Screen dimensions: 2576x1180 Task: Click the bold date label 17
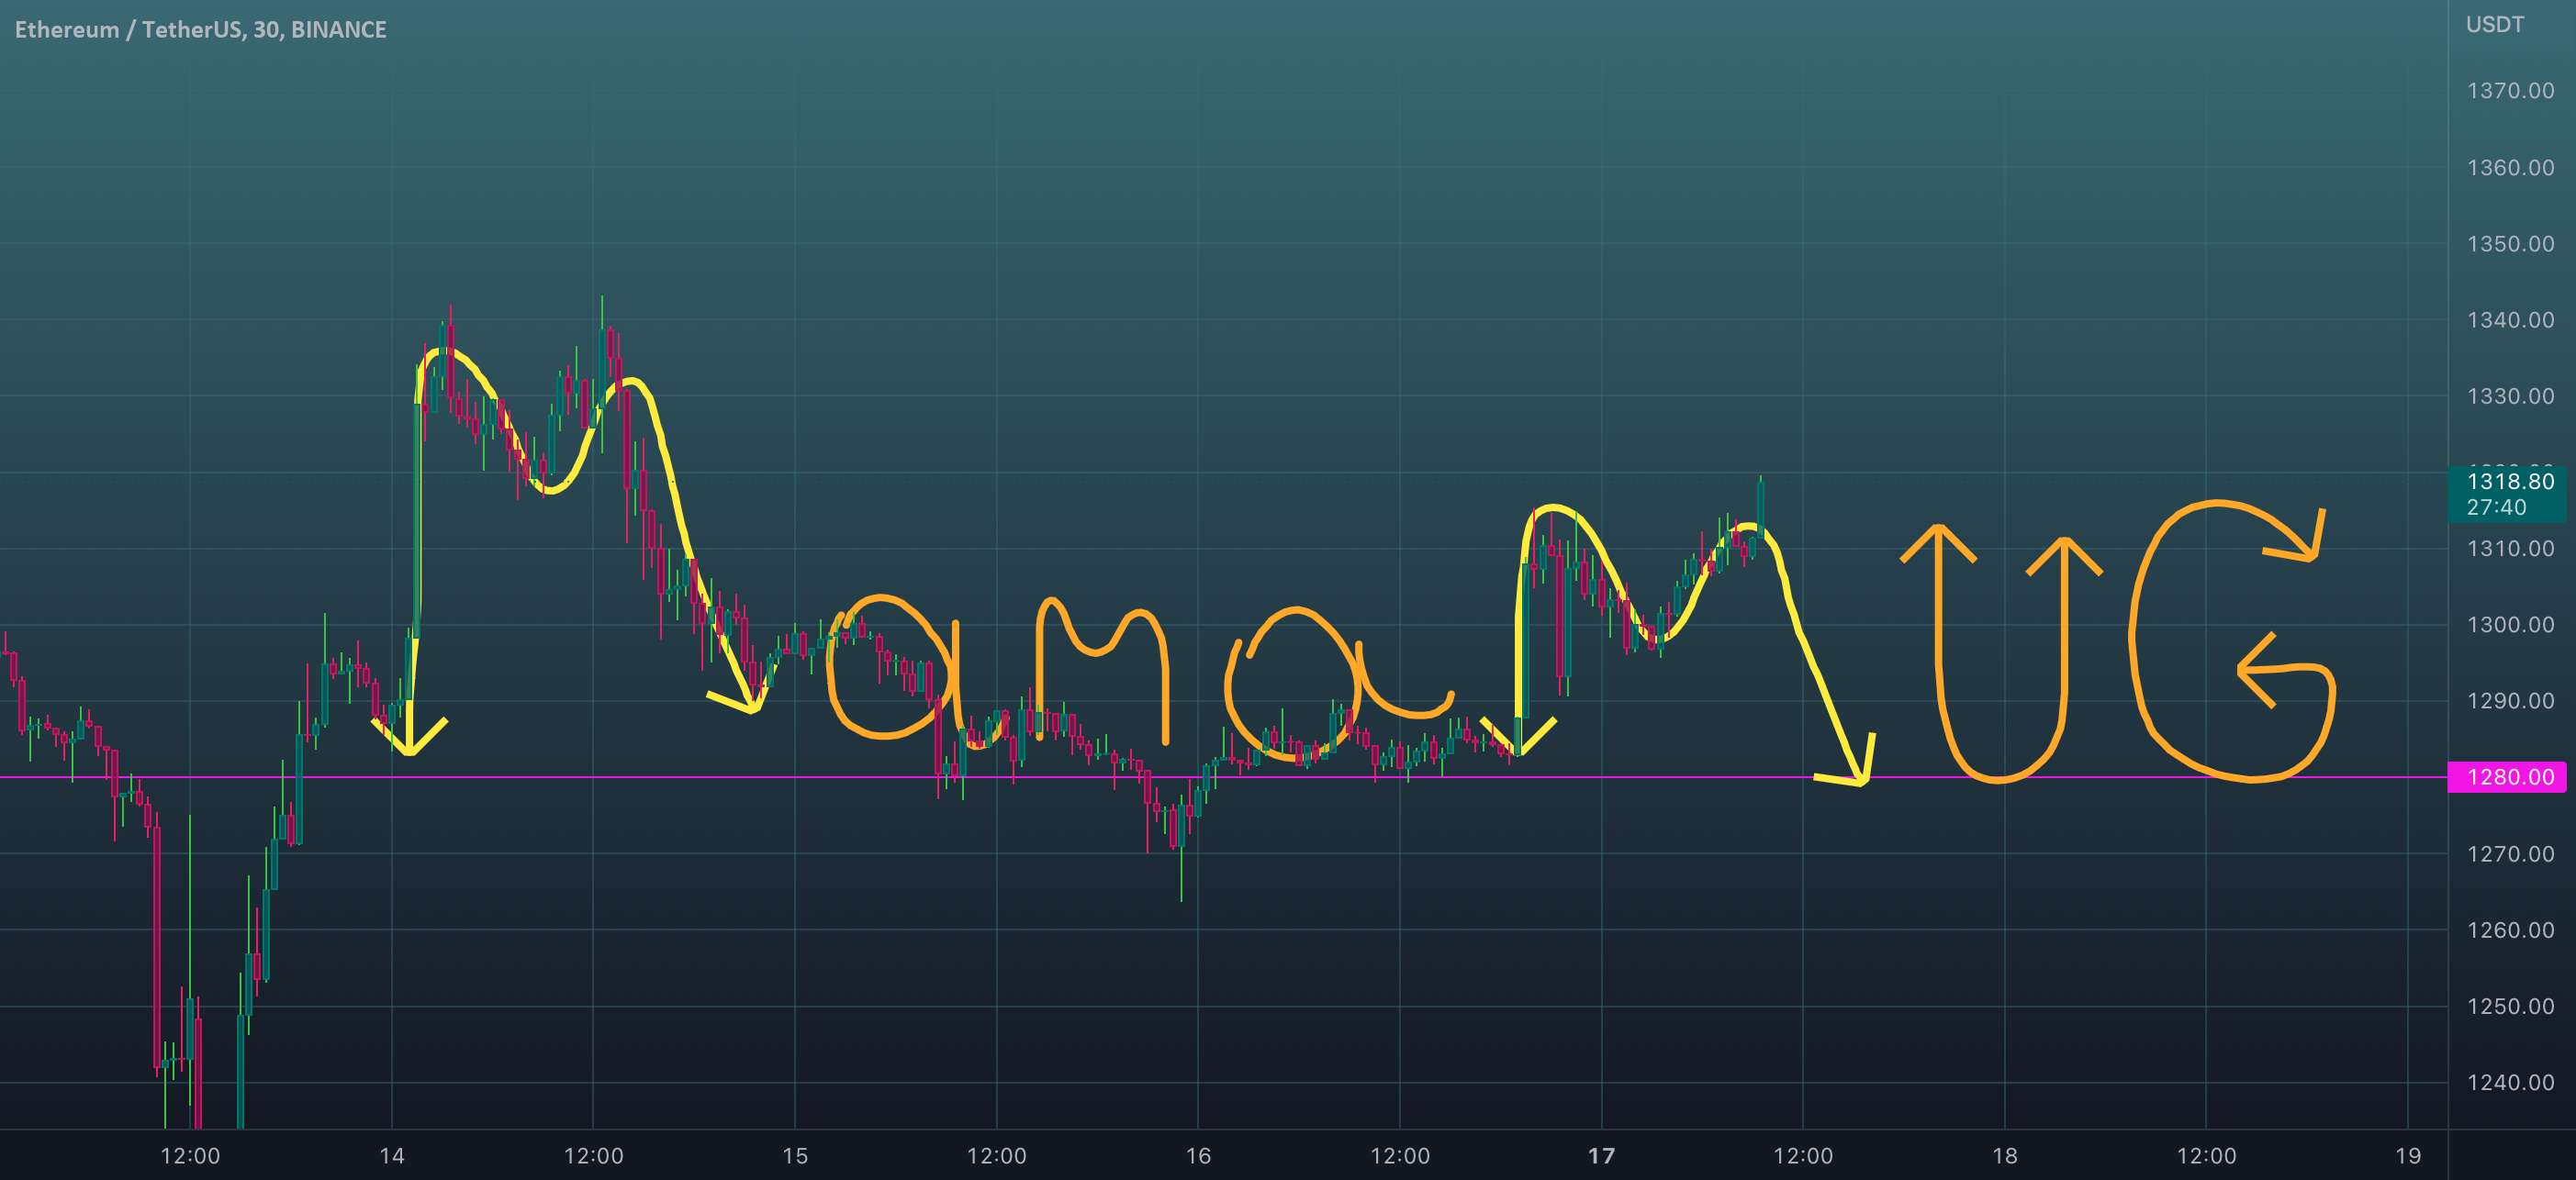[1601, 1156]
